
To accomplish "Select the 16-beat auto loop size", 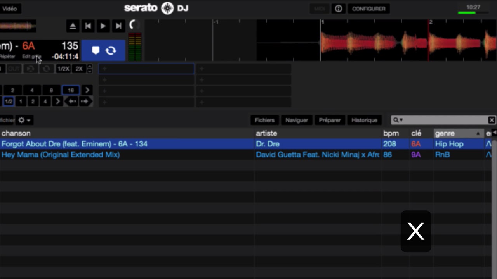I will (x=71, y=90).
